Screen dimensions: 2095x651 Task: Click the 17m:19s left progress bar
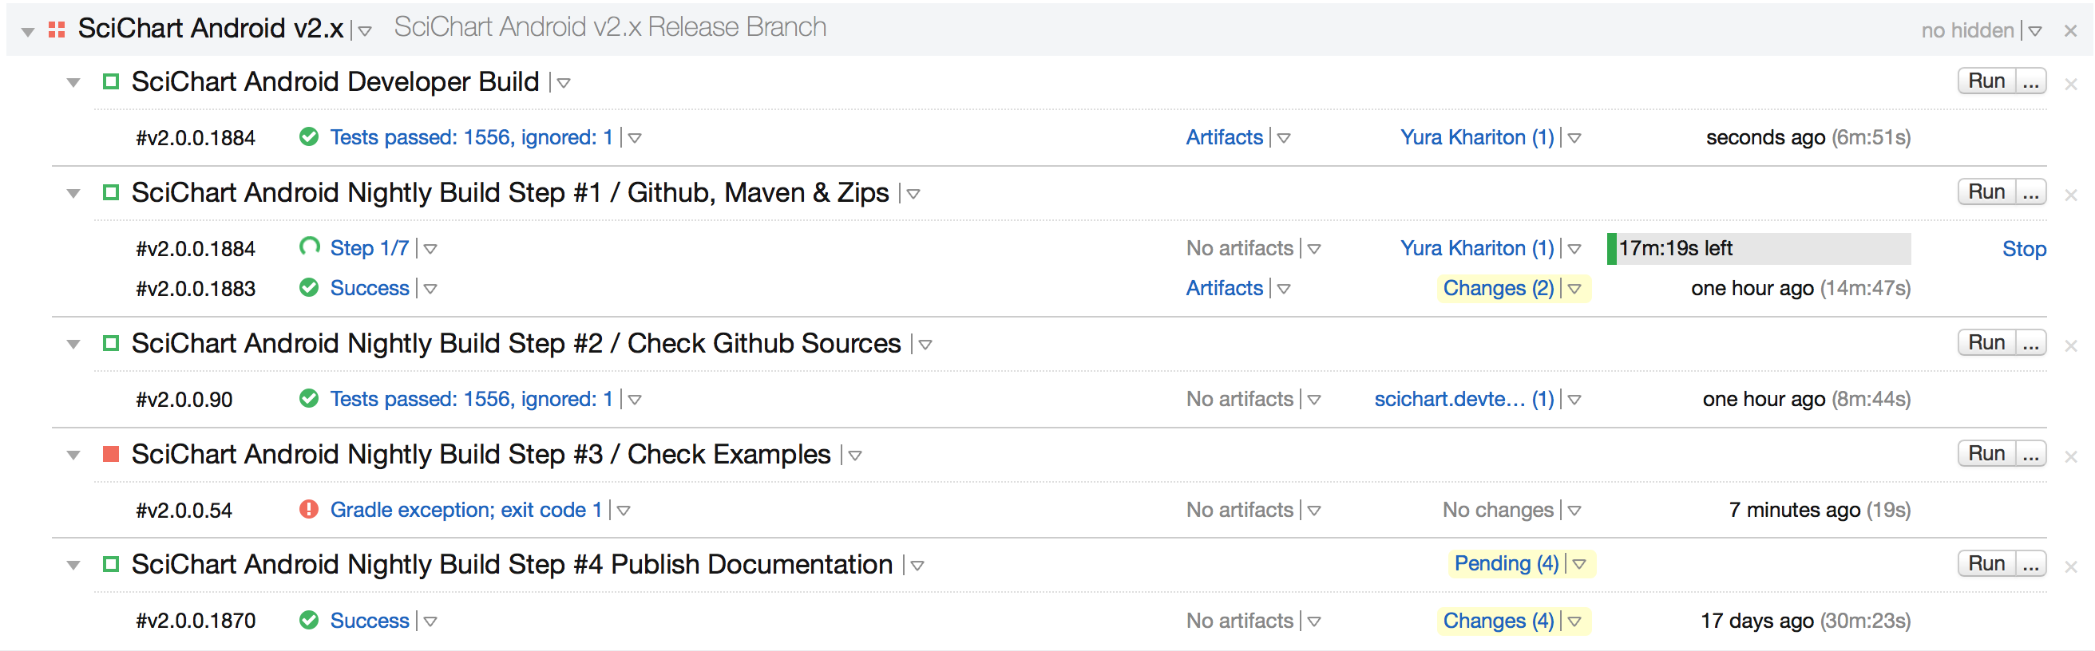pos(1759,249)
